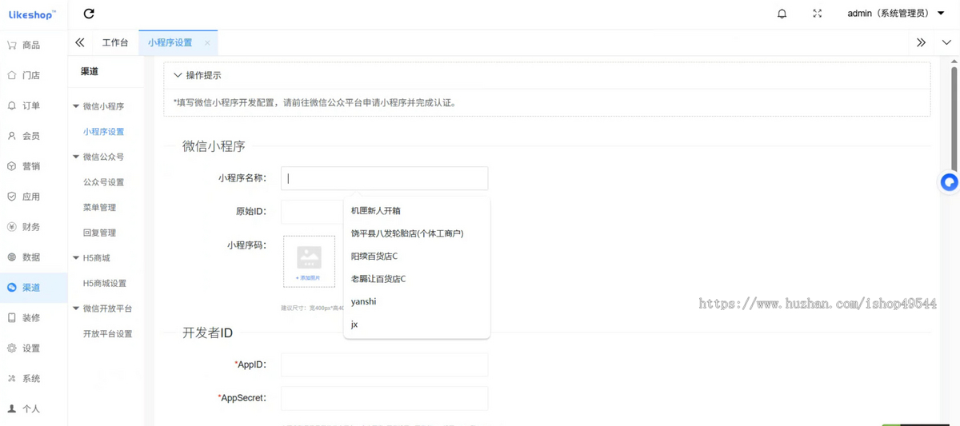Click the refresh icon in top bar

(89, 14)
